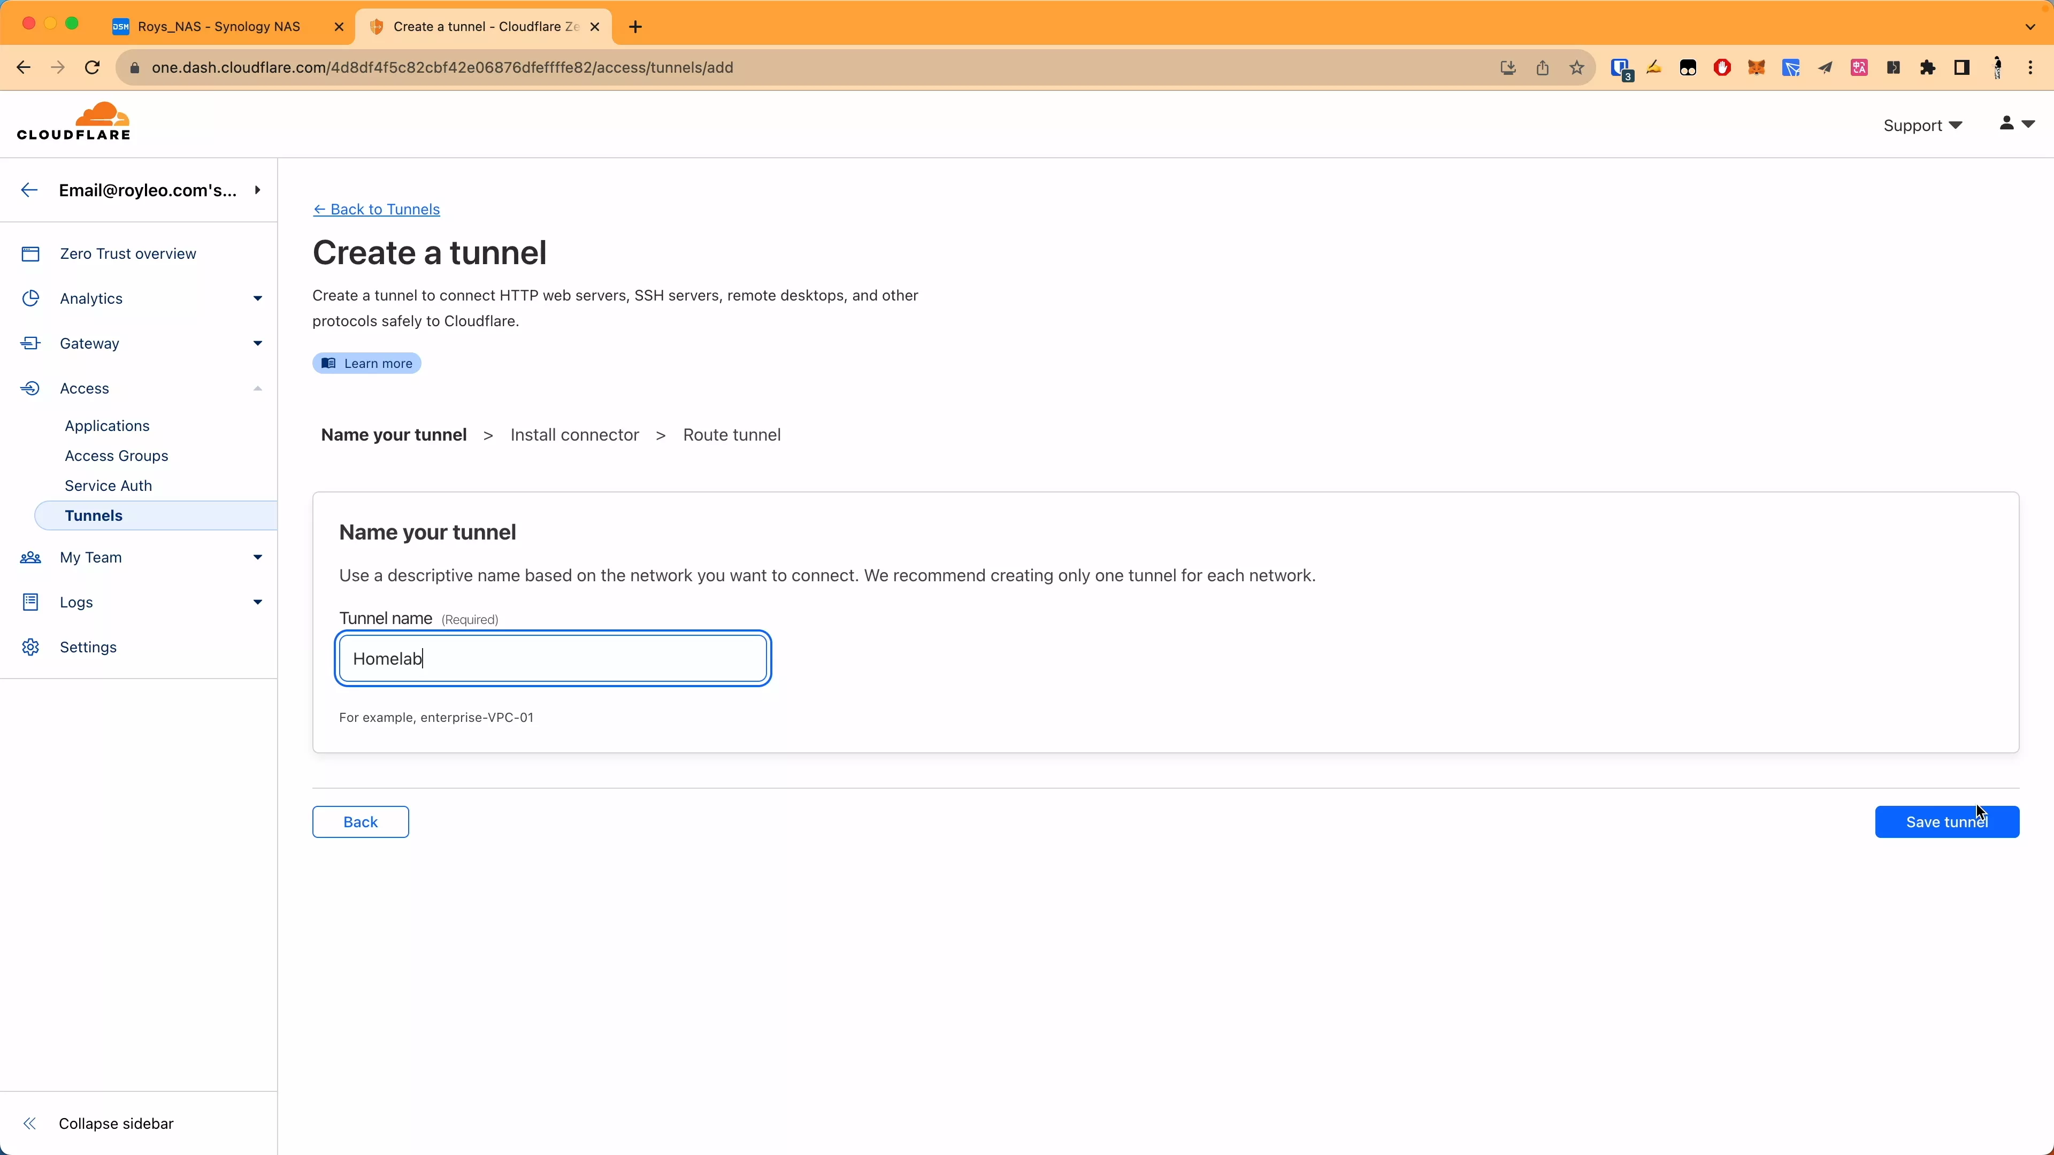Viewport: 2054px width, 1155px height.
Task: Click the Learn more button
Action: click(x=367, y=363)
